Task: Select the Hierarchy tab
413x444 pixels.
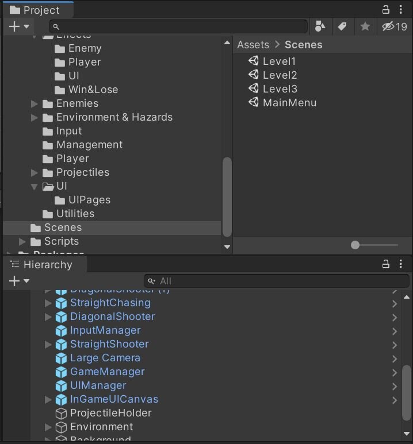Action: pyautogui.click(x=45, y=264)
